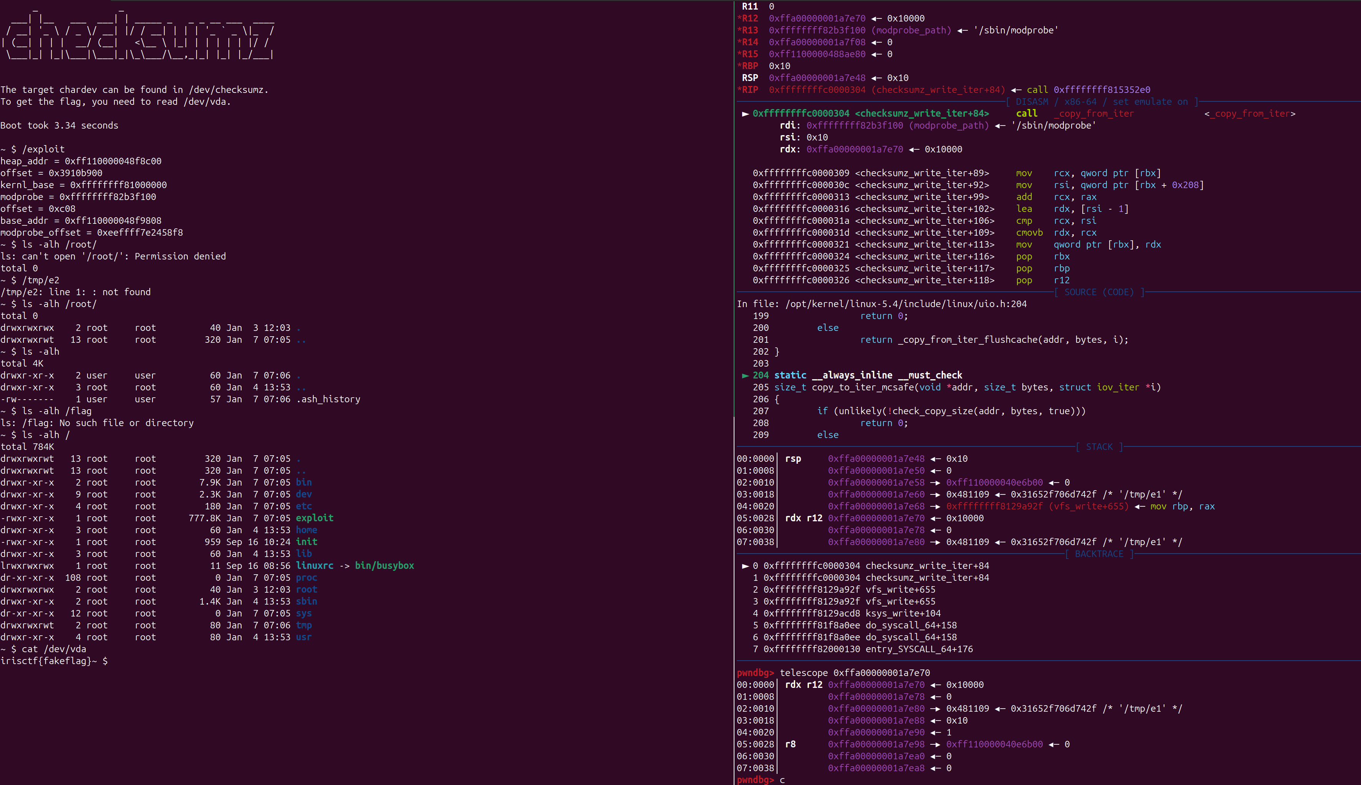Click the 'rdi:' argument line with modprobe_path

938,125
